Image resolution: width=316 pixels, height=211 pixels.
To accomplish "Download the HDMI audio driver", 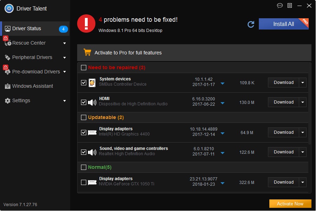I will point(283,102).
